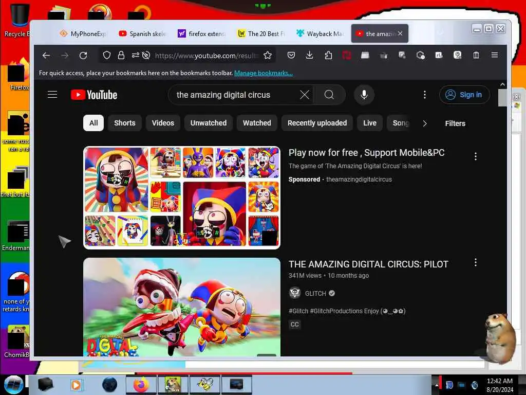Screen dimensions: 526x395
Task: Go back with the browser back arrow
Action: tap(46, 56)
